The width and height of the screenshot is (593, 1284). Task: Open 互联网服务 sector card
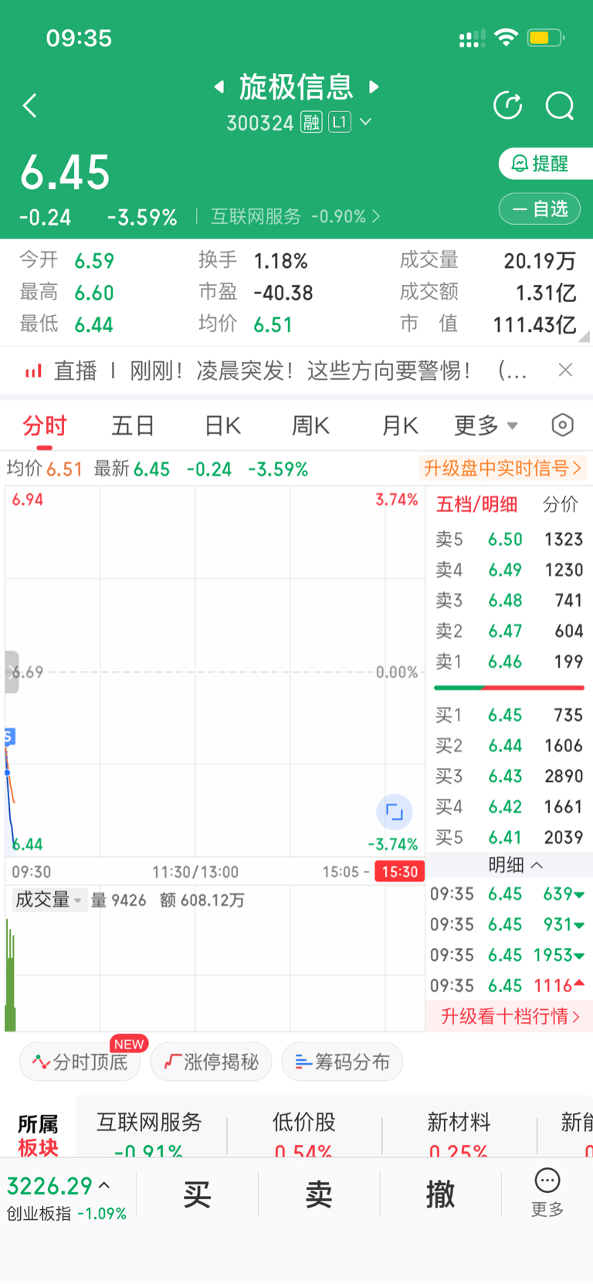click(x=149, y=1133)
